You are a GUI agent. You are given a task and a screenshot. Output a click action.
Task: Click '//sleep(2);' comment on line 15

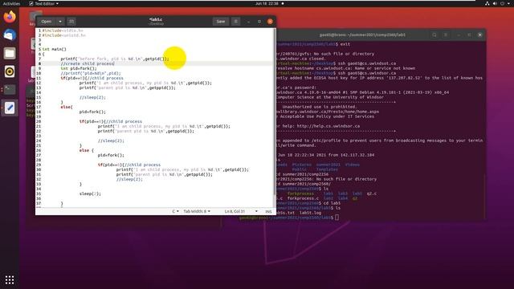[92, 97]
